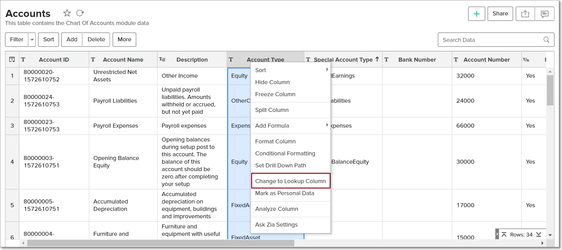Select Change to Lookup Column

[290, 181]
